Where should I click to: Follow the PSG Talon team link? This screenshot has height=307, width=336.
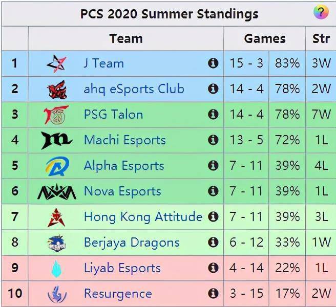(x=113, y=114)
